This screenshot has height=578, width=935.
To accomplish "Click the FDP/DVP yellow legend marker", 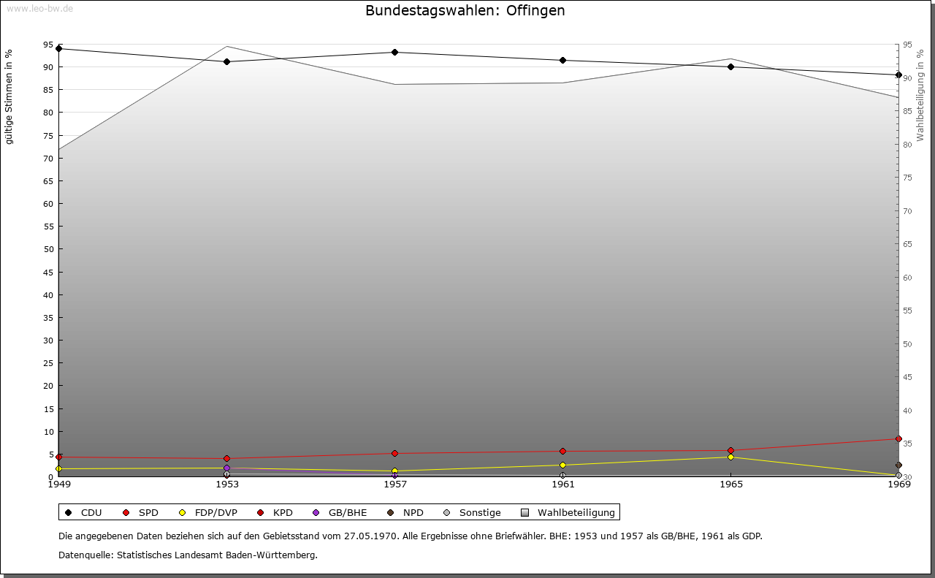I will click(183, 513).
